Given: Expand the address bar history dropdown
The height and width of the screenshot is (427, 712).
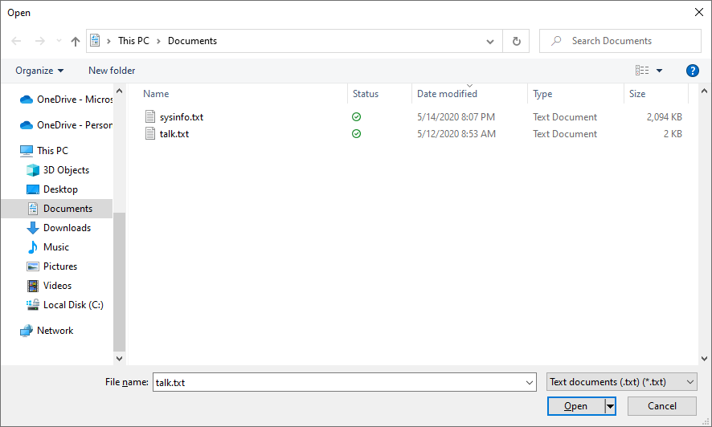Looking at the screenshot, I should tap(490, 41).
